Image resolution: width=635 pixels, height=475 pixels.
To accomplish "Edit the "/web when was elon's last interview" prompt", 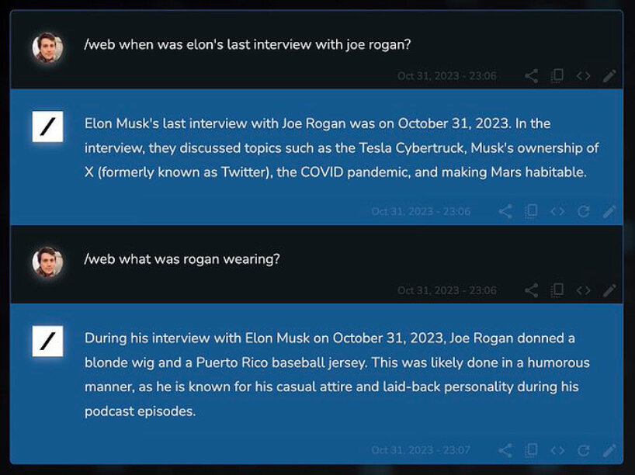I will (610, 75).
